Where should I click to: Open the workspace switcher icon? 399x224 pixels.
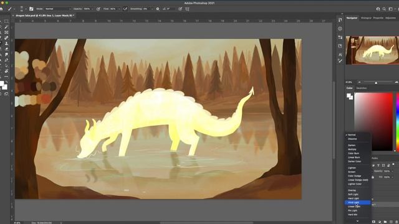391,9
